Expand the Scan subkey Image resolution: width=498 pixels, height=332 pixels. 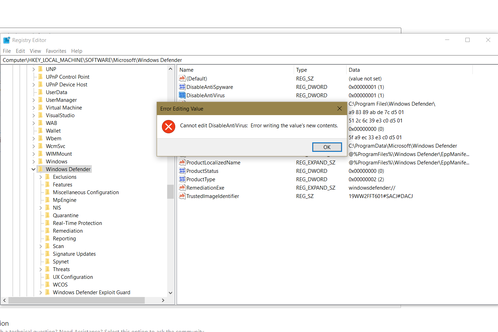(41, 246)
